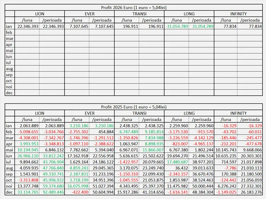Screen dimensions: 266x199
Task: Select the 2025 INFINITY mai /perioada value 9.668.066
Action: [x=251, y=150]
